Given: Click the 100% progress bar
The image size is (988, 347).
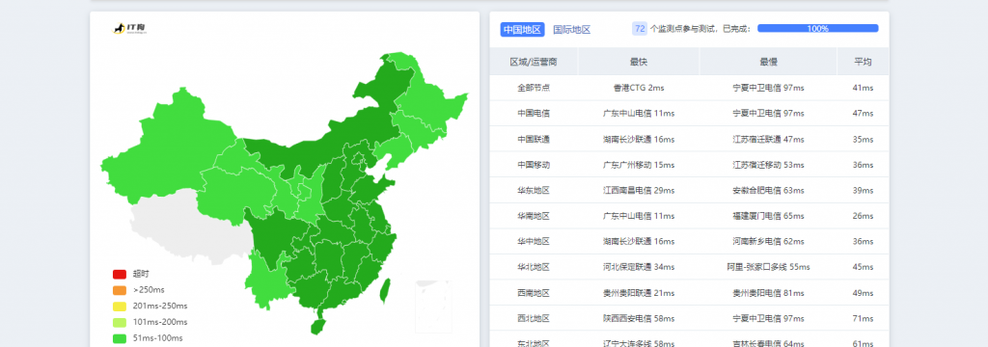Looking at the screenshot, I should coord(818,28).
